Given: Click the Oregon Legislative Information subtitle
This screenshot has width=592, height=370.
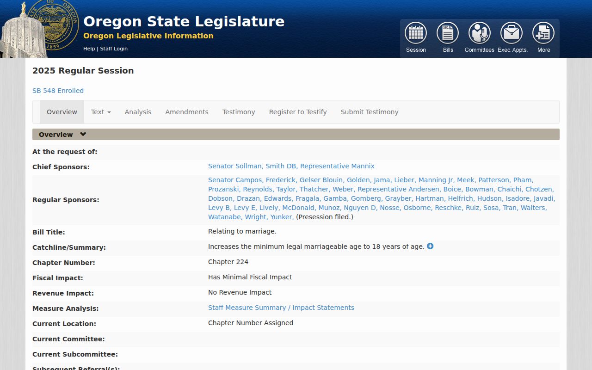Looking at the screenshot, I should tap(148, 36).
